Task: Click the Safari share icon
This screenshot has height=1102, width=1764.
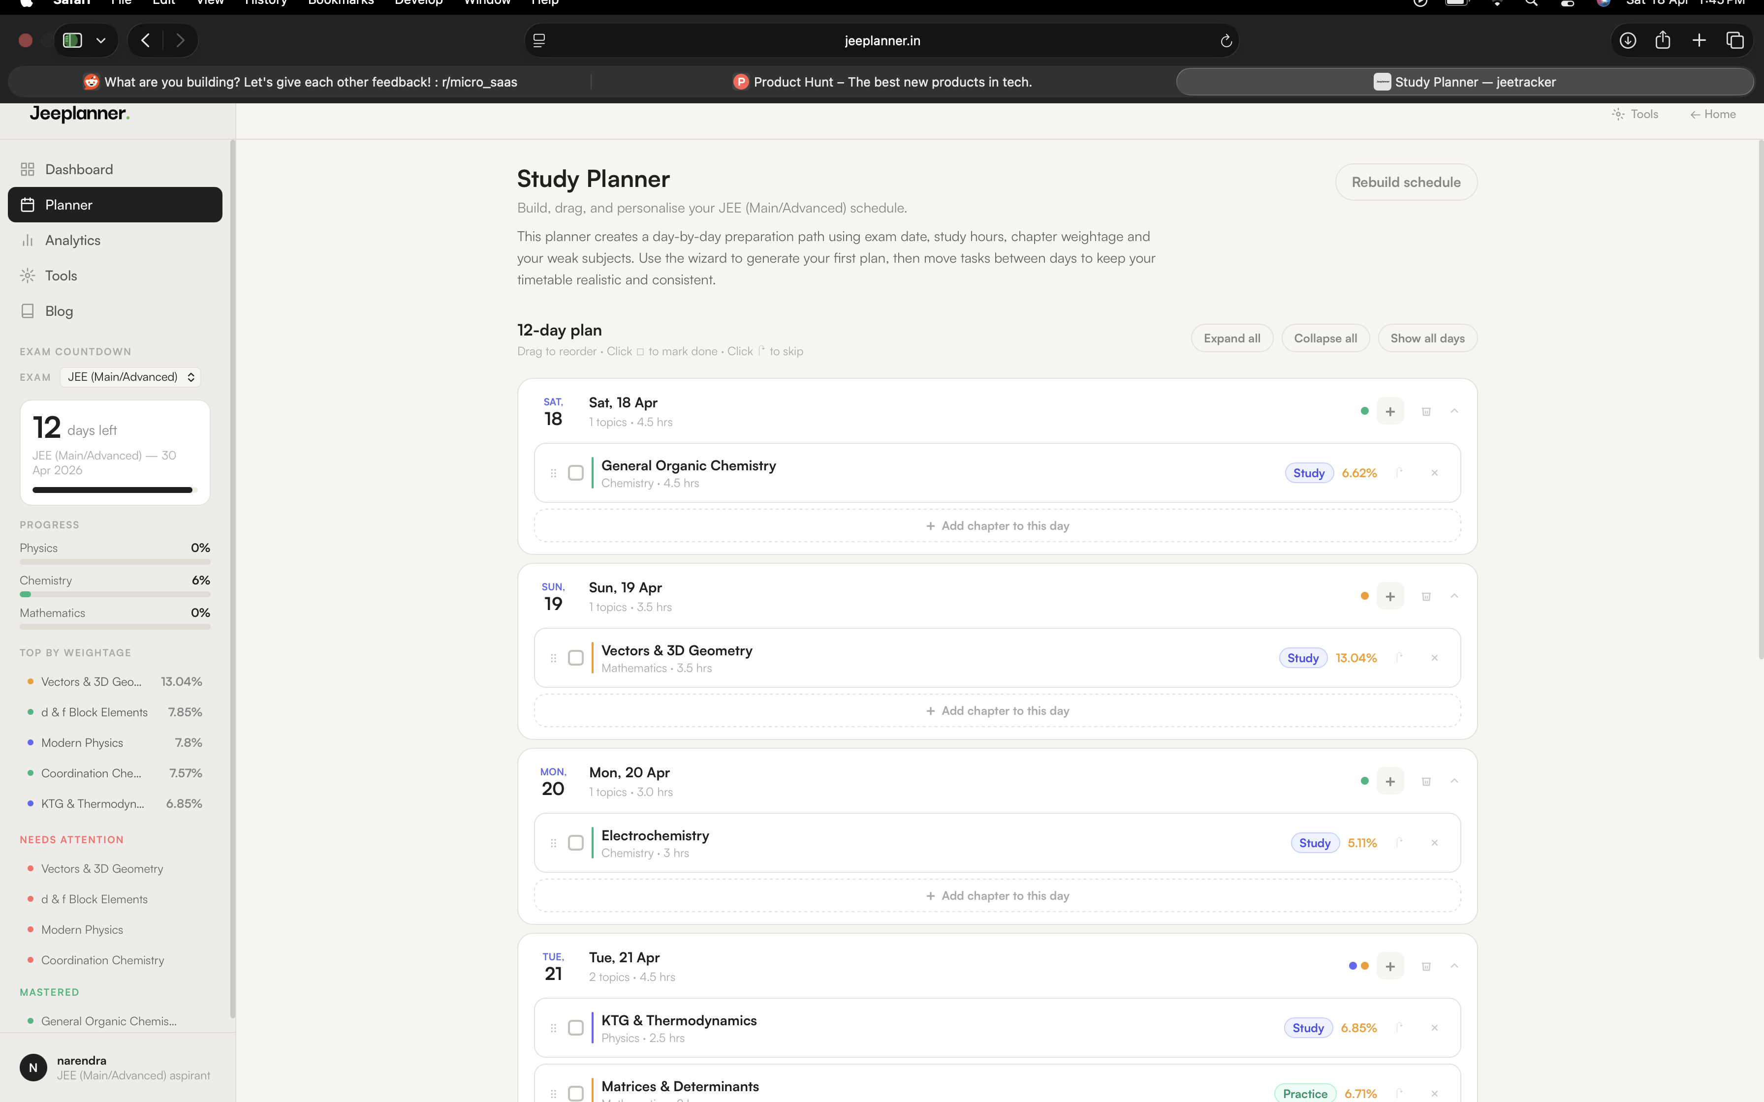Action: [1663, 40]
